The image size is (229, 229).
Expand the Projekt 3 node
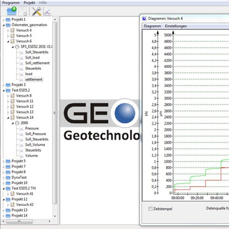[4, 85]
